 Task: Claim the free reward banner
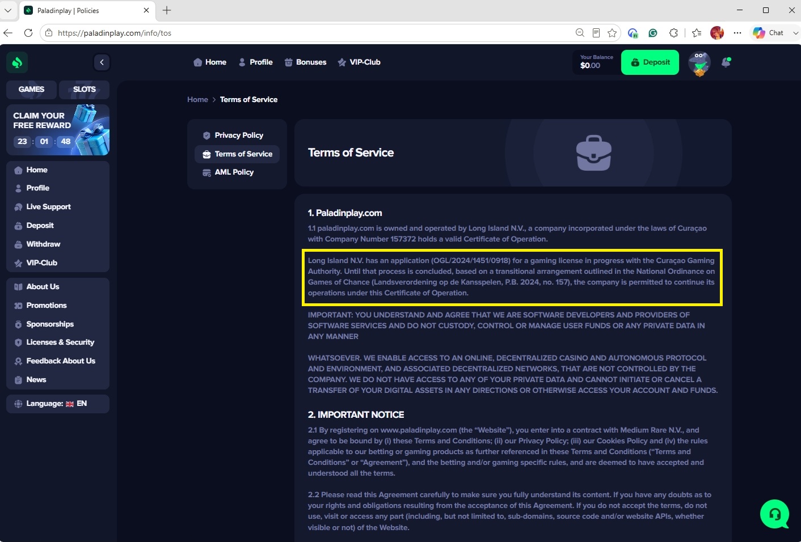(58, 130)
